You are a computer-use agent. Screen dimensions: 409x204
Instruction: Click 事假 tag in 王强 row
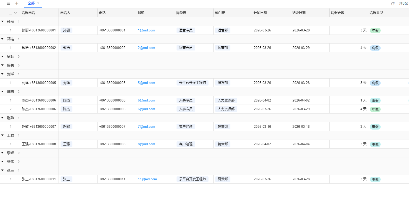pyautogui.click(x=375, y=144)
